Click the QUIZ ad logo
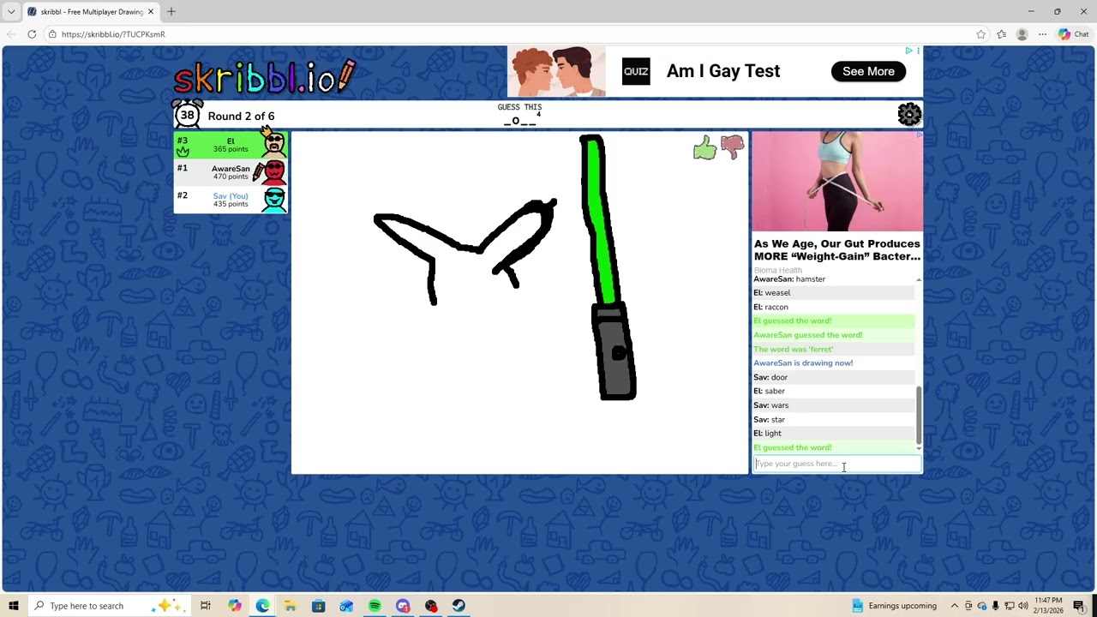This screenshot has width=1097, height=617. (x=636, y=71)
